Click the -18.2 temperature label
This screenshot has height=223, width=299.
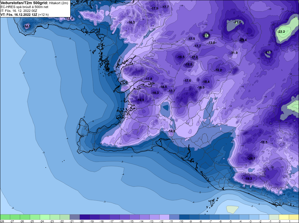218,70
